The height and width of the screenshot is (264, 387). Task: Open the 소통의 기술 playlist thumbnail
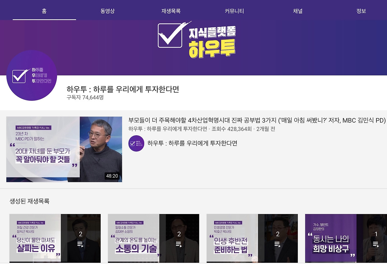[154, 238]
